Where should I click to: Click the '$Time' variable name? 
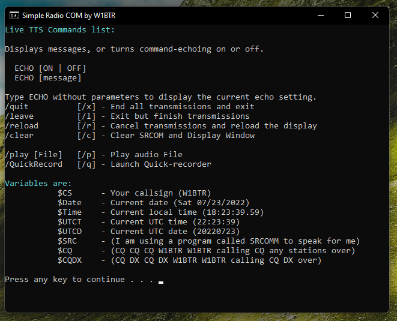(x=70, y=212)
